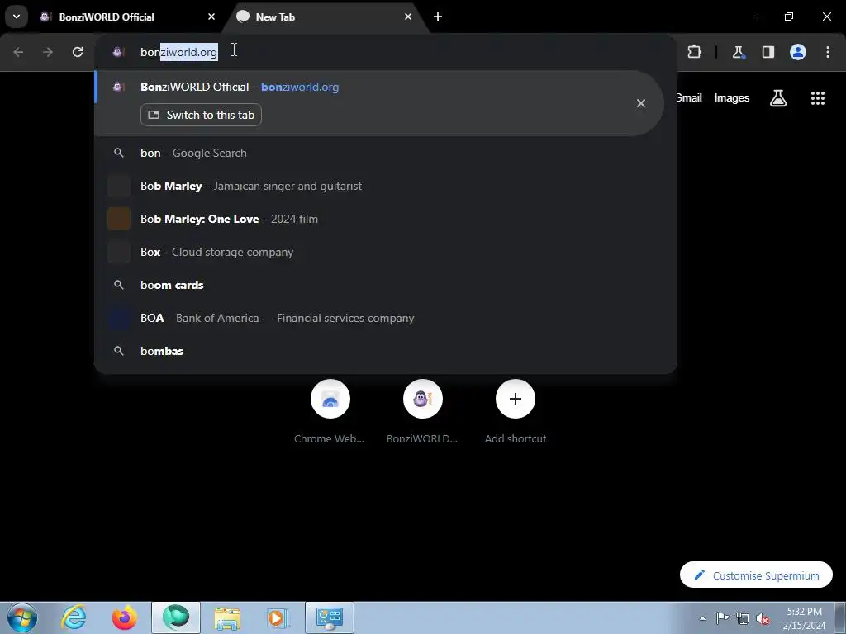Launch Firefox from taskbar
846x634 pixels.
coord(125,617)
